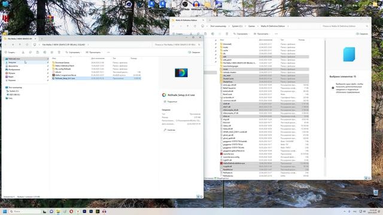Click the Paste icon in front window toolbar
This screenshot has height=215, width=383.
point(37,53)
